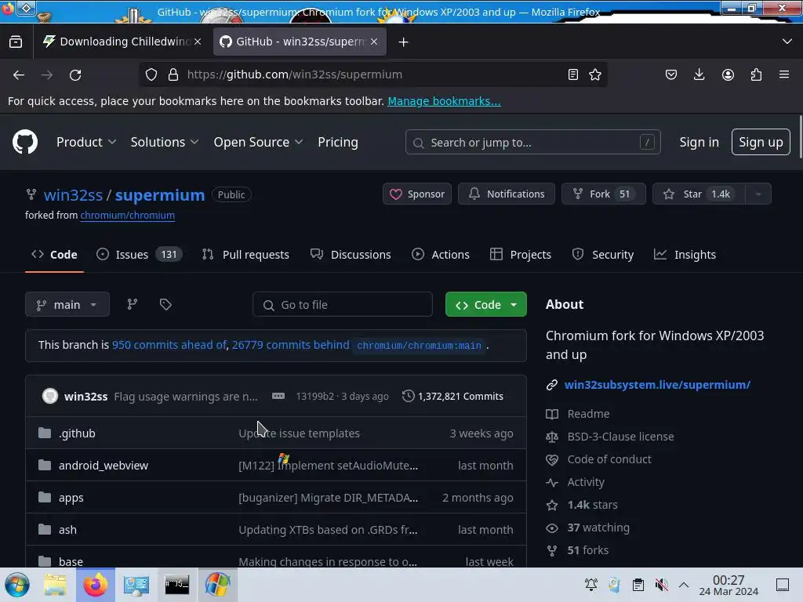
Task: Open the Security tab
Action: pyautogui.click(x=603, y=255)
